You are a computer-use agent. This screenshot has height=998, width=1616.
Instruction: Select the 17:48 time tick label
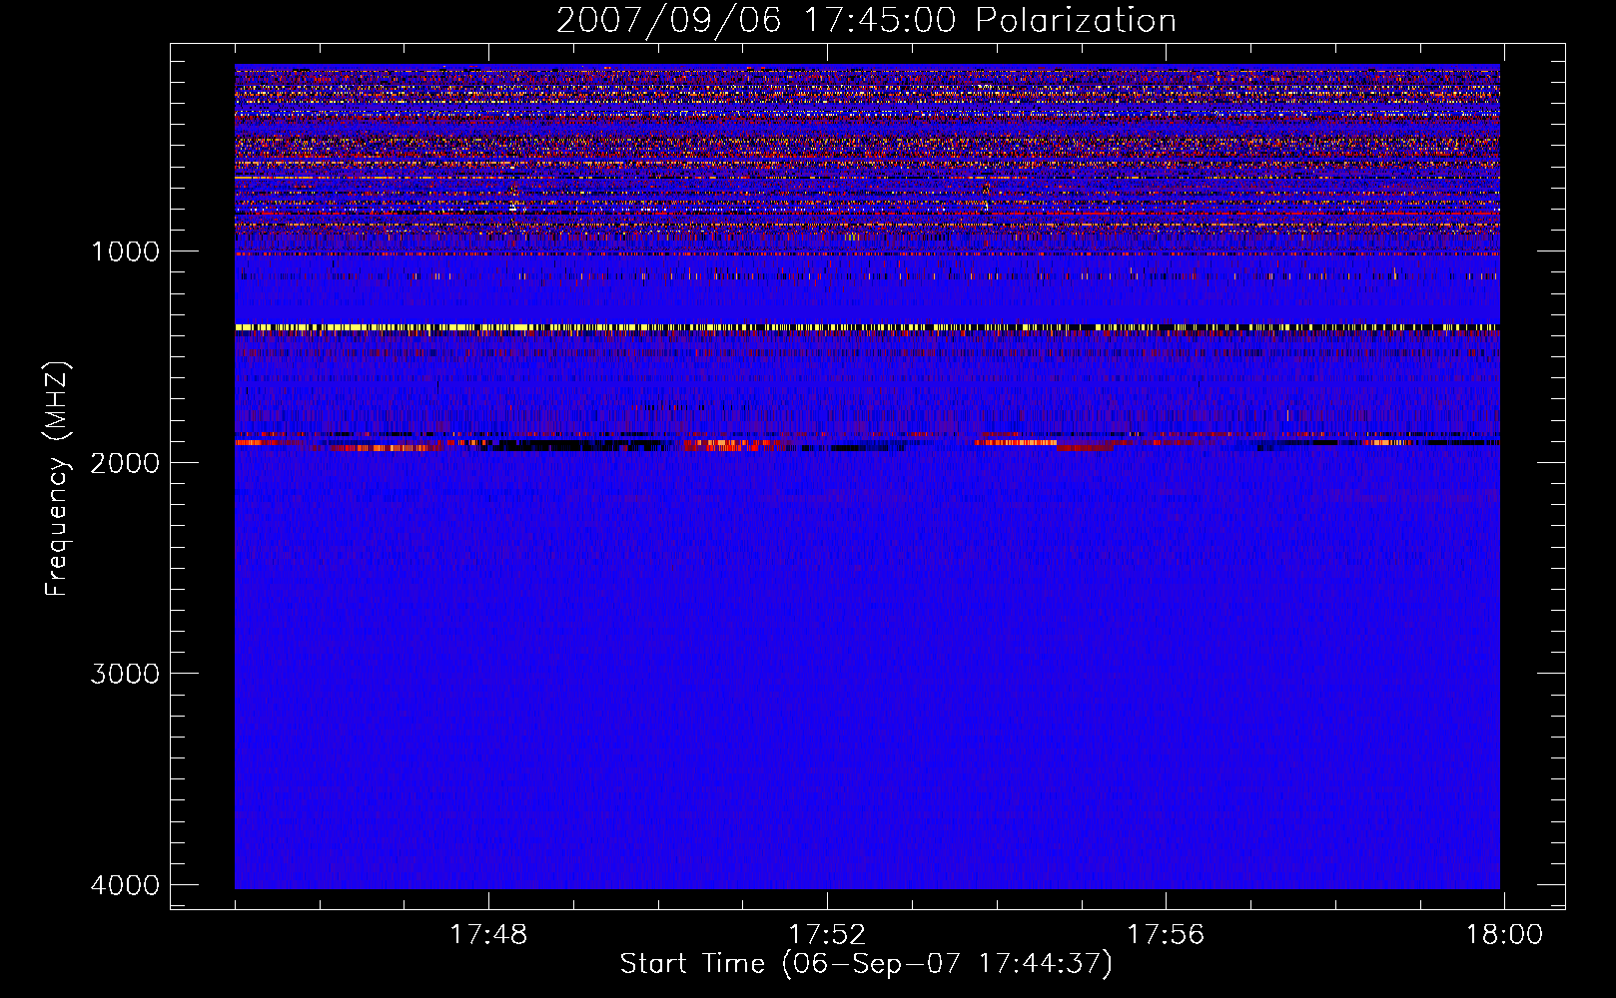coord(488,934)
